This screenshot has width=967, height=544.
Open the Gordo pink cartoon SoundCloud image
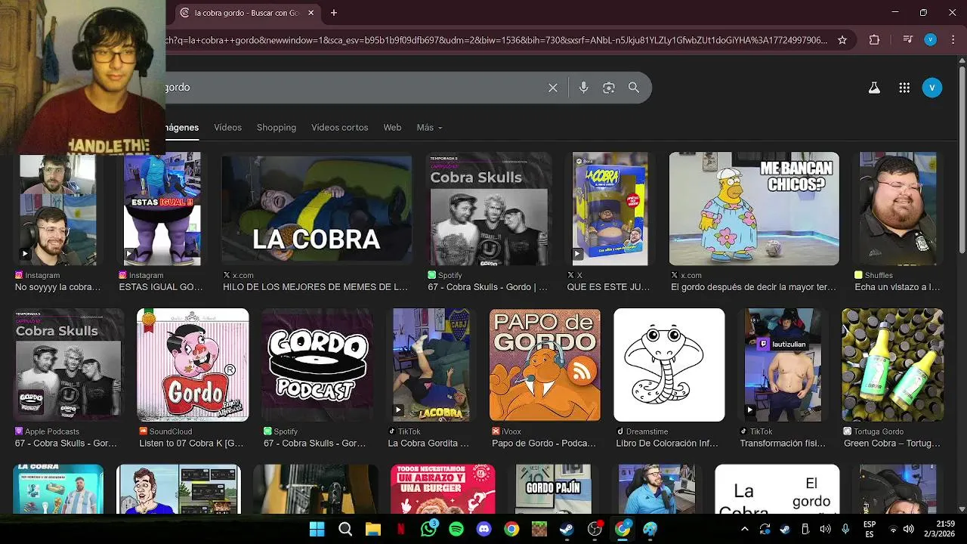click(x=193, y=365)
